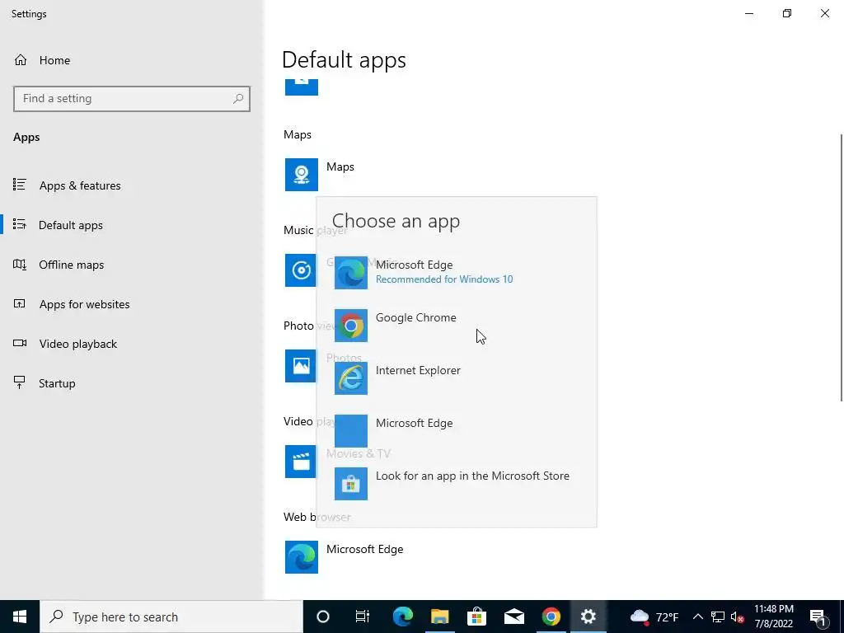
Task: Click the partially visible tile above Maps
Action: point(302,87)
